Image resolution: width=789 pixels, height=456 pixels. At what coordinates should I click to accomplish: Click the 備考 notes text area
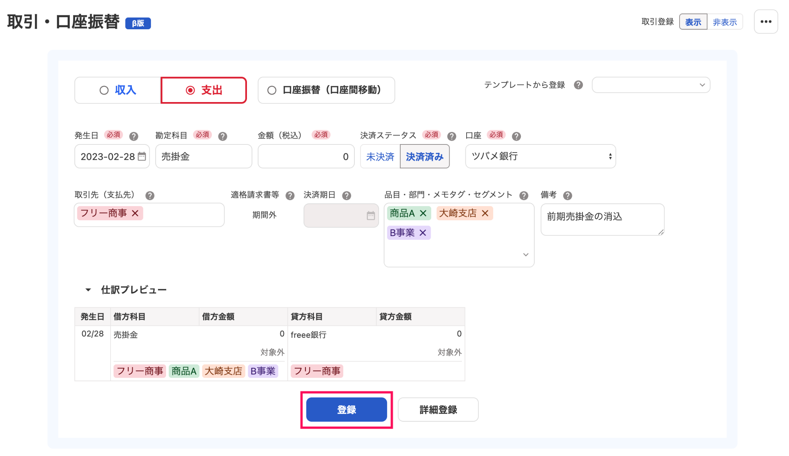[x=602, y=220]
